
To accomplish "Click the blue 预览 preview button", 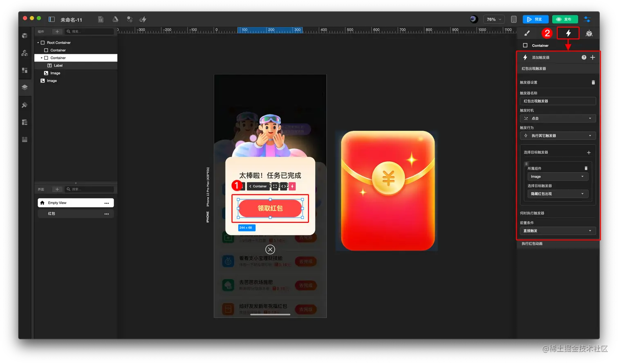I will (x=535, y=19).
